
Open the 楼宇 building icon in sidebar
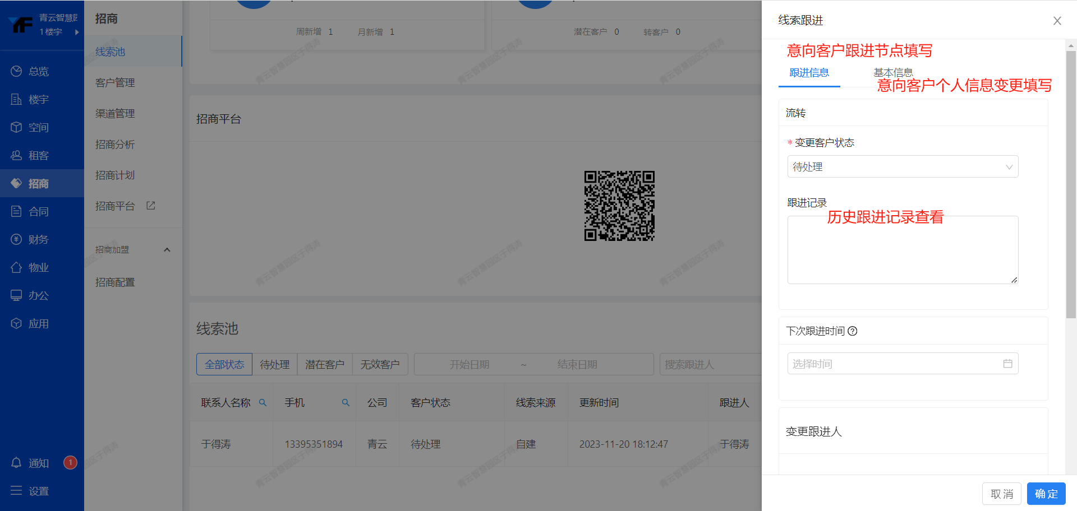tap(16, 99)
